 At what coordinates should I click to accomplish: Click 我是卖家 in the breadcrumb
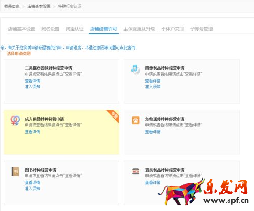point(12,6)
